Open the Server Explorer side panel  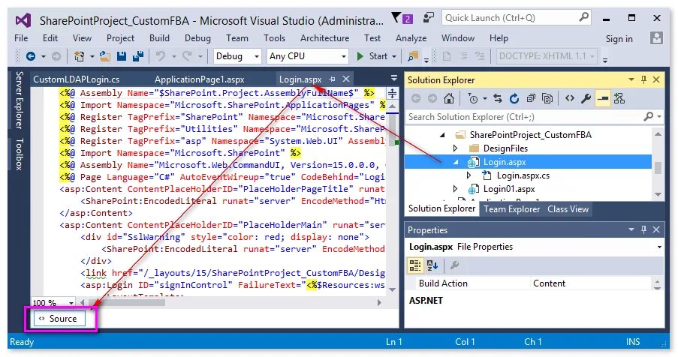click(19, 100)
